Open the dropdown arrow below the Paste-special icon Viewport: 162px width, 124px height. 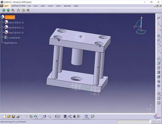point(37,118)
